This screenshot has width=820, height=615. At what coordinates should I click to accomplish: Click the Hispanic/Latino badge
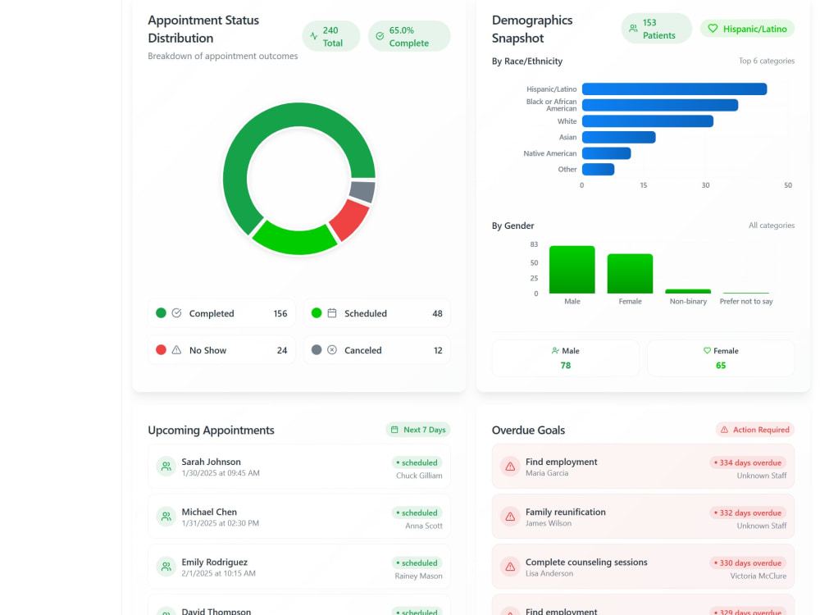click(747, 28)
